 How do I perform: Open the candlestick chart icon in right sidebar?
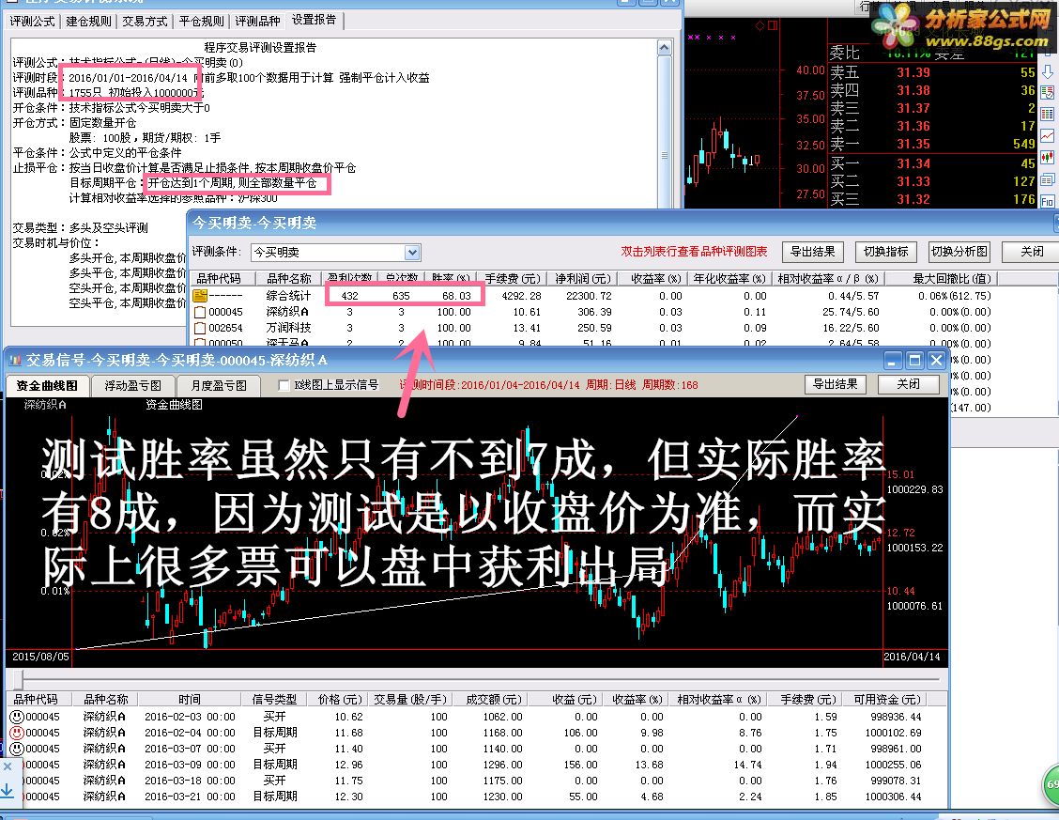tap(1048, 158)
